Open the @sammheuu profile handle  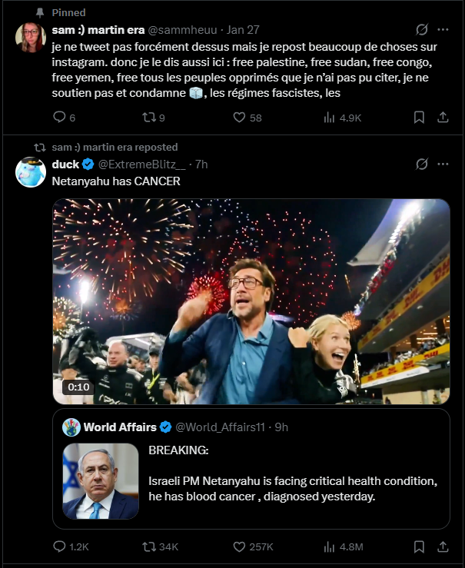(180, 30)
